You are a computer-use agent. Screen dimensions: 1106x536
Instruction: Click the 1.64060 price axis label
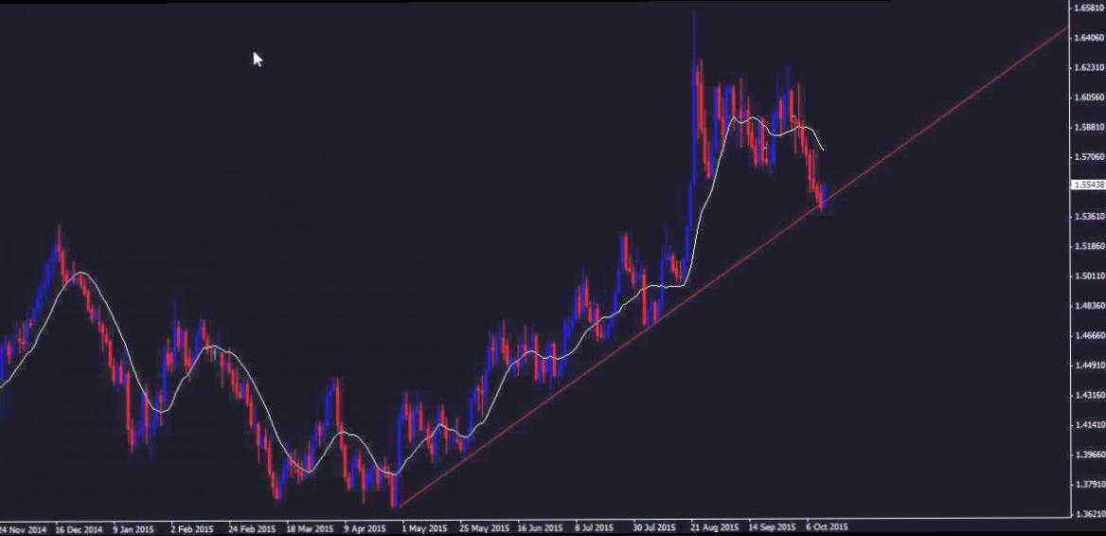click(x=1091, y=37)
